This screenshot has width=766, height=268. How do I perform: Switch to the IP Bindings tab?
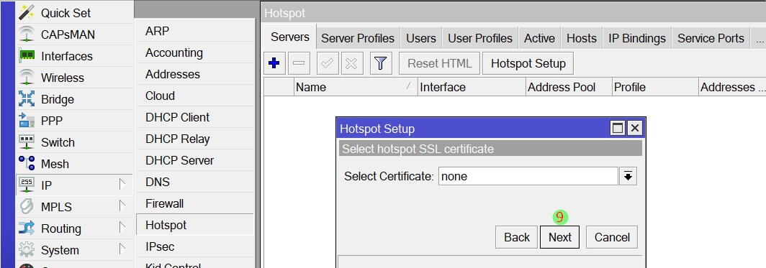tap(637, 38)
